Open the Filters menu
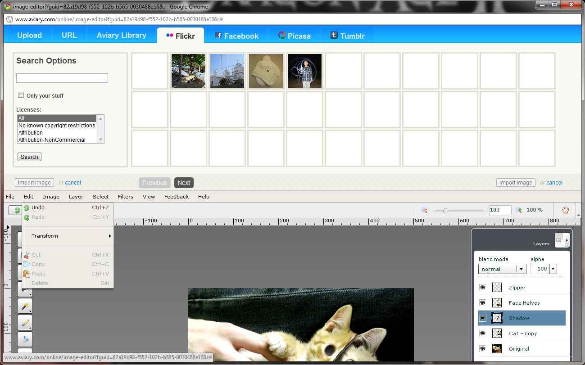585x365 pixels. pos(125,197)
